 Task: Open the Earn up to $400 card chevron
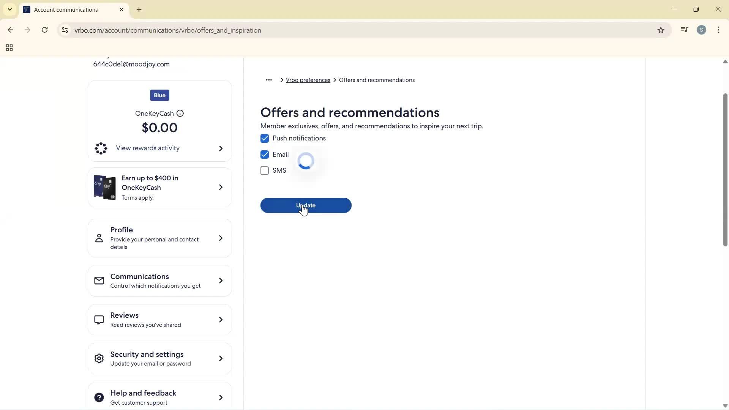221,187
